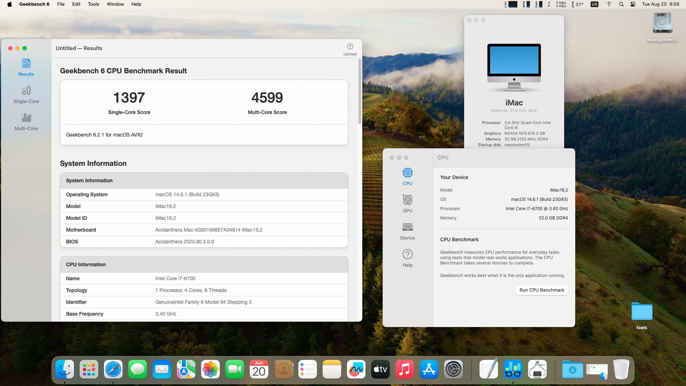Click 'Acidanthera 2020.80.5.0.0' BIOS value

[x=185, y=242]
